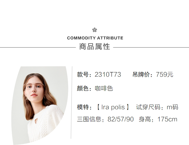Click the 82/57/90 measurements value
This screenshot has height=145, width=189.
(120, 119)
